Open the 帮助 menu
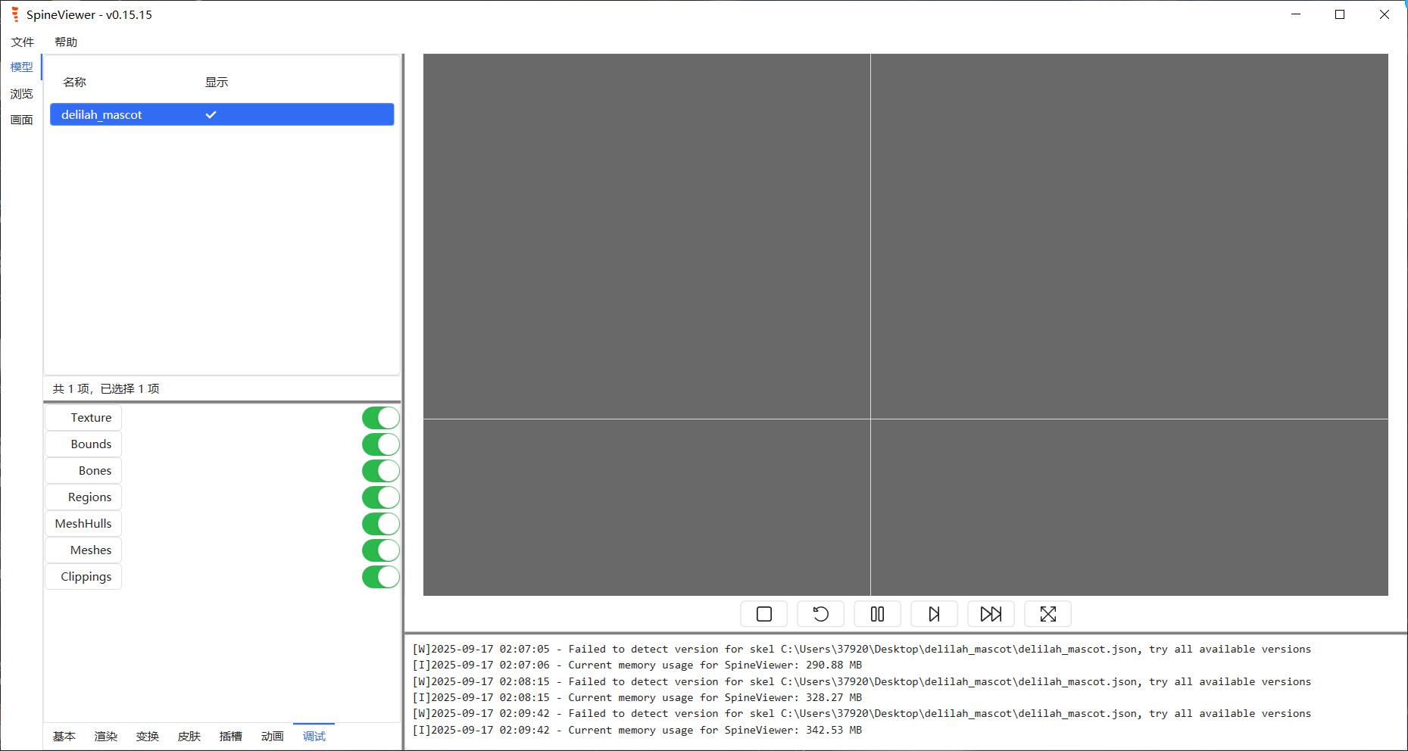This screenshot has height=751, width=1408. (x=66, y=42)
